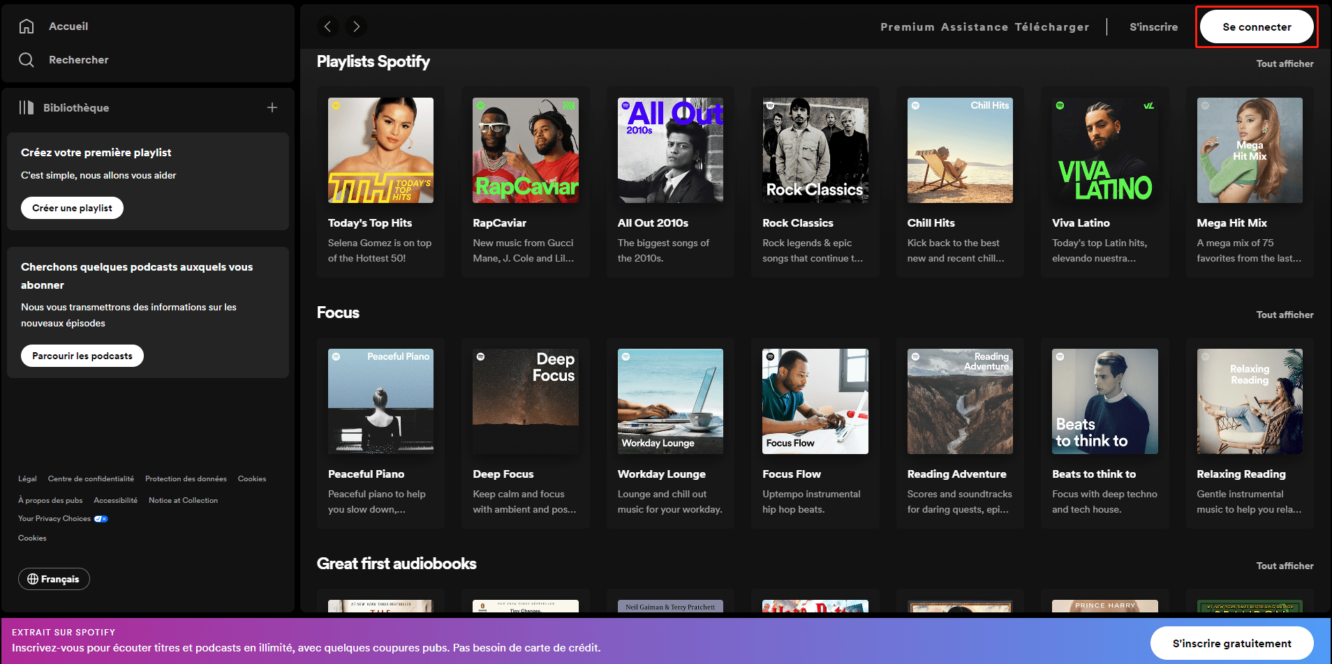Go back with the left arrow
This screenshot has width=1332, height=664.
327,27
